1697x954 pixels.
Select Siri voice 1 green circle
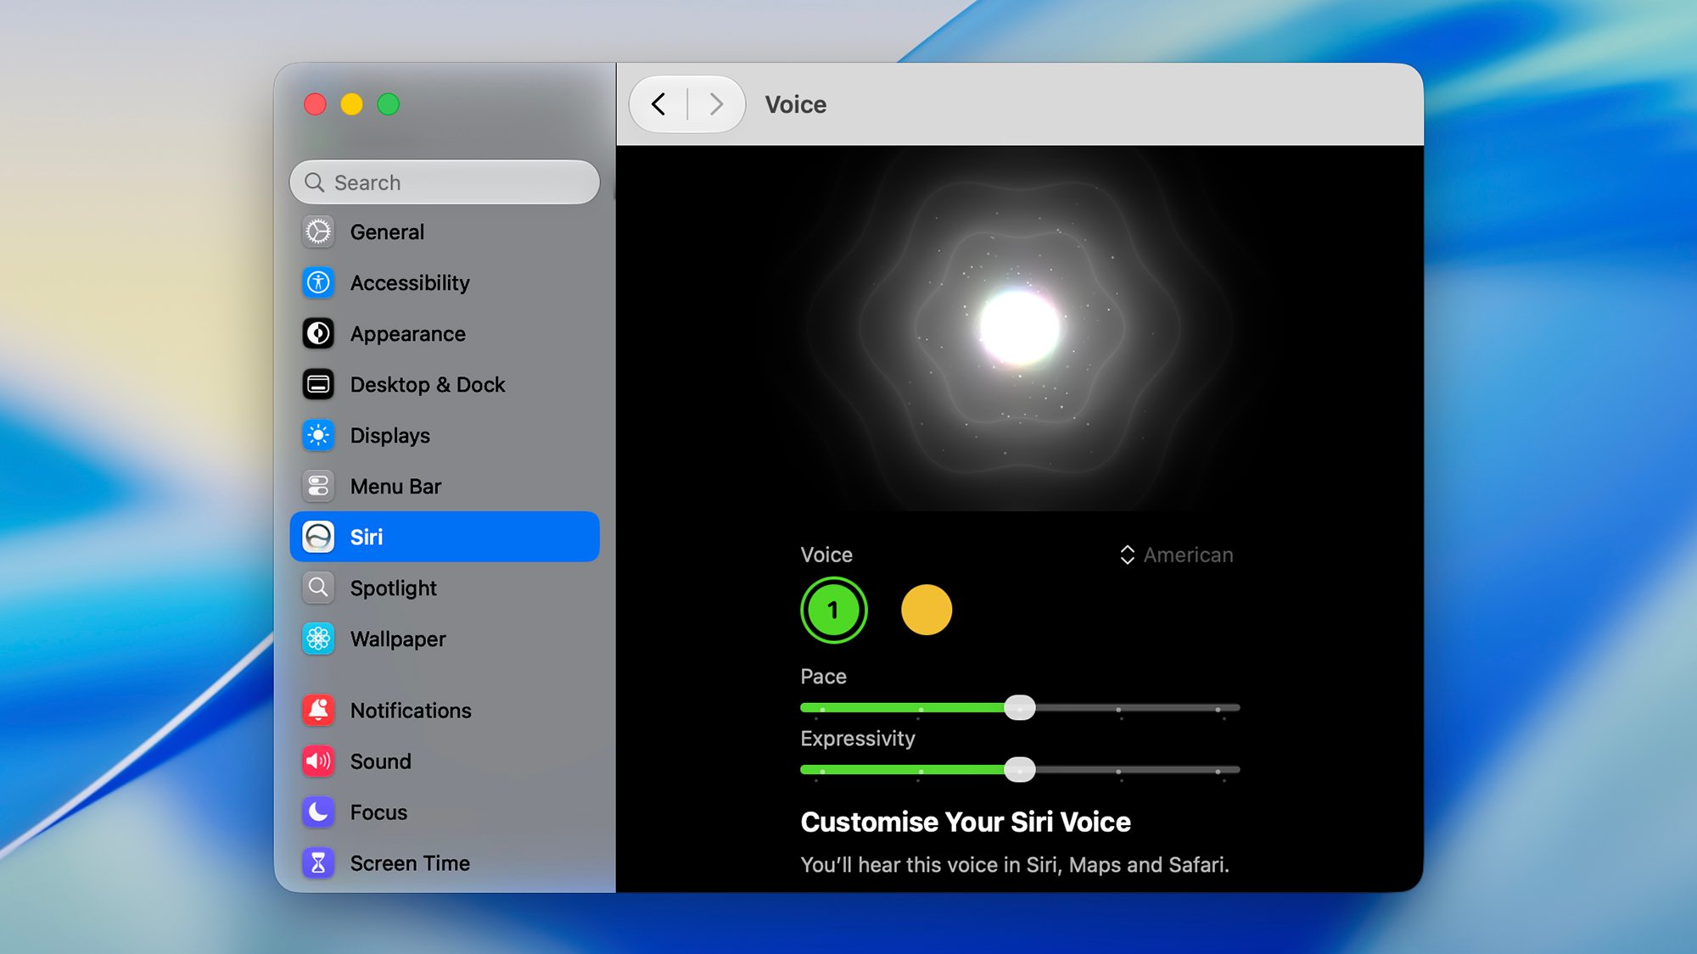coord(833,610)
